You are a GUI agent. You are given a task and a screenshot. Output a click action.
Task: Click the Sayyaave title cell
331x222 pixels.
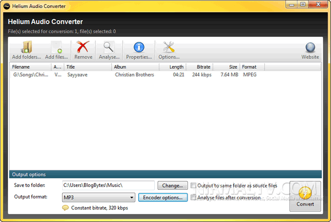pos(77,75)
